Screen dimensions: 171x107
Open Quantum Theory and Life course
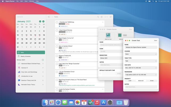coord(31,80)
